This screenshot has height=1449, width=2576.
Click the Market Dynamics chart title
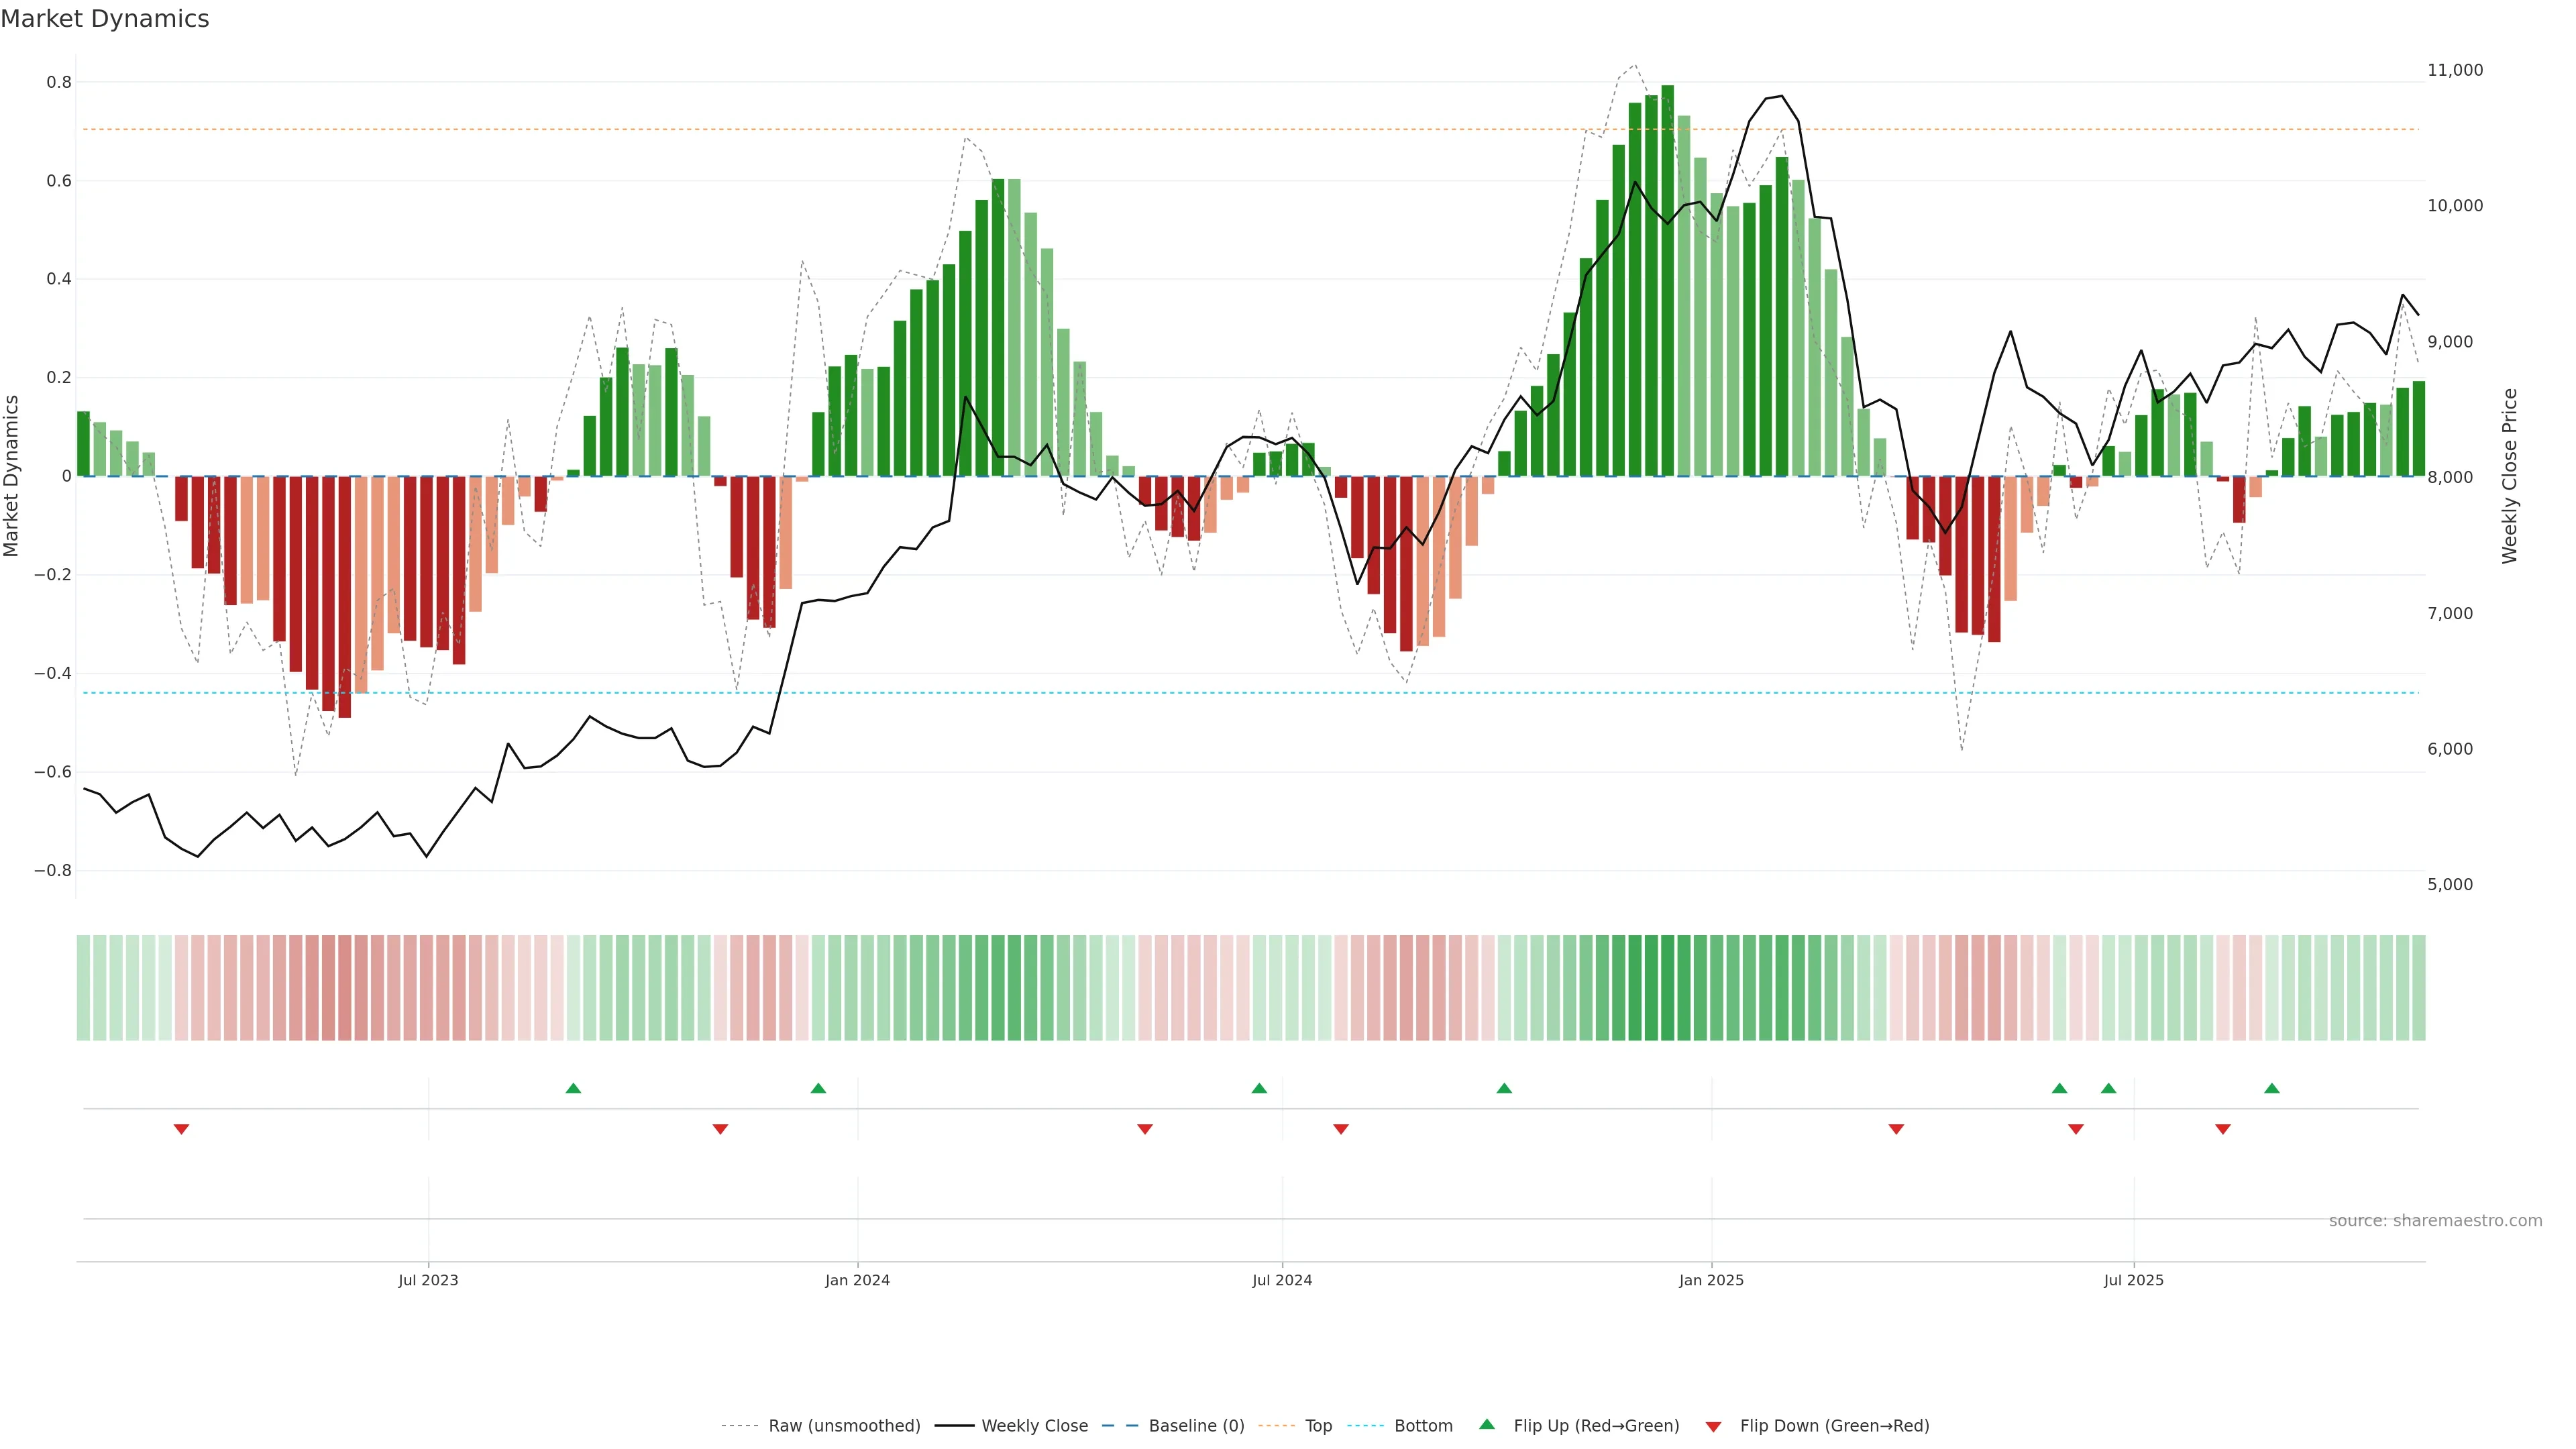[105, 19]
